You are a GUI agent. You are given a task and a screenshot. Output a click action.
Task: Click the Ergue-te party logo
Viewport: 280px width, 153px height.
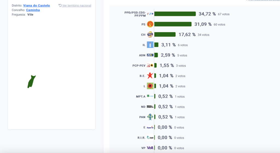coord(150,127)
